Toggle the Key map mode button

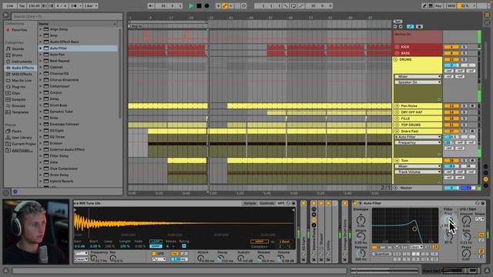pyautogui.click(x=438, y=5)
